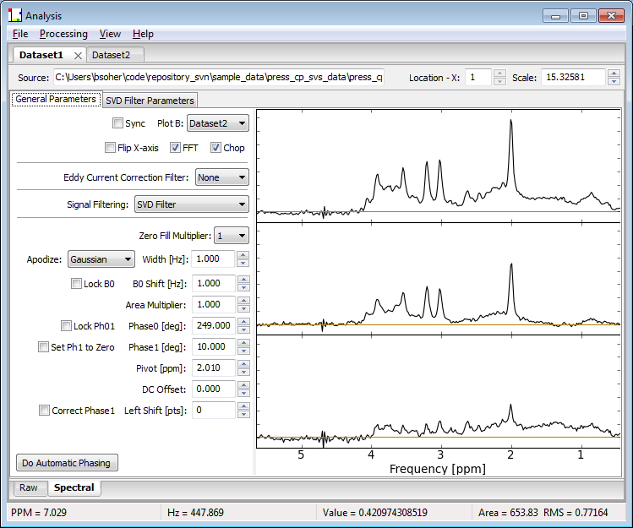Decrease apodize Width [Hz] with down arrow

(x=243, y=263)
